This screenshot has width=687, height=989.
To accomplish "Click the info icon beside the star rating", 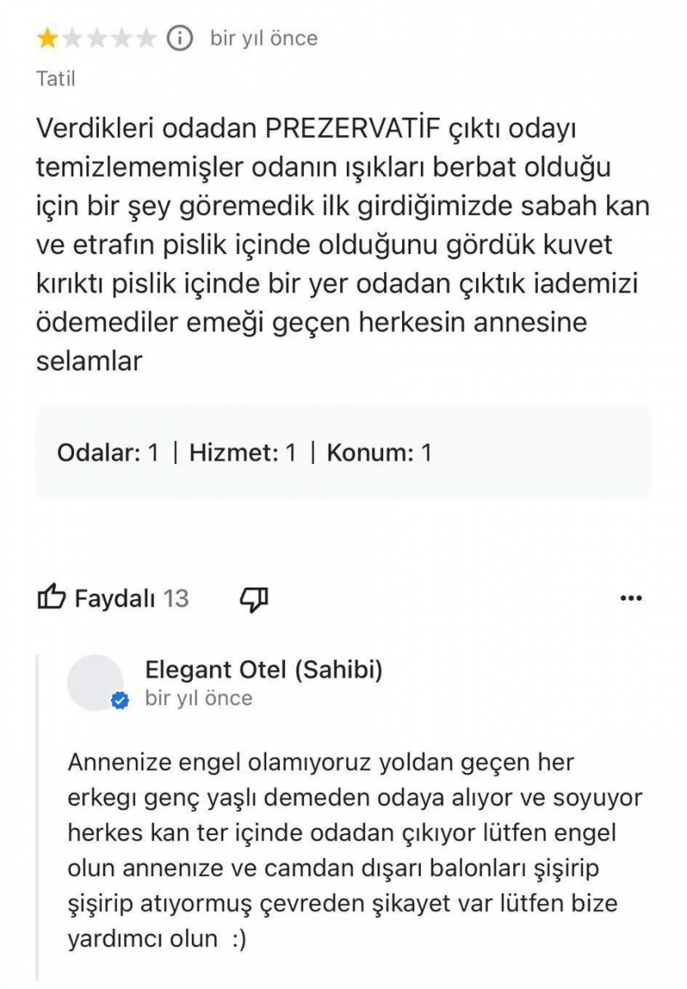I will coord(180,38).
